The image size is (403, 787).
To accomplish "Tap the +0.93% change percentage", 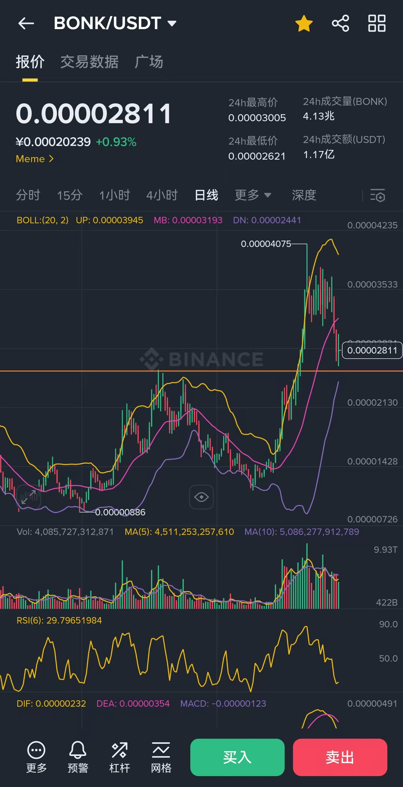I will (x=116, y=142).
